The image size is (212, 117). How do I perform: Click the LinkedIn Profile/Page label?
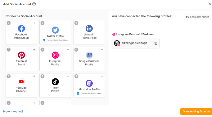tap(89, 36)
